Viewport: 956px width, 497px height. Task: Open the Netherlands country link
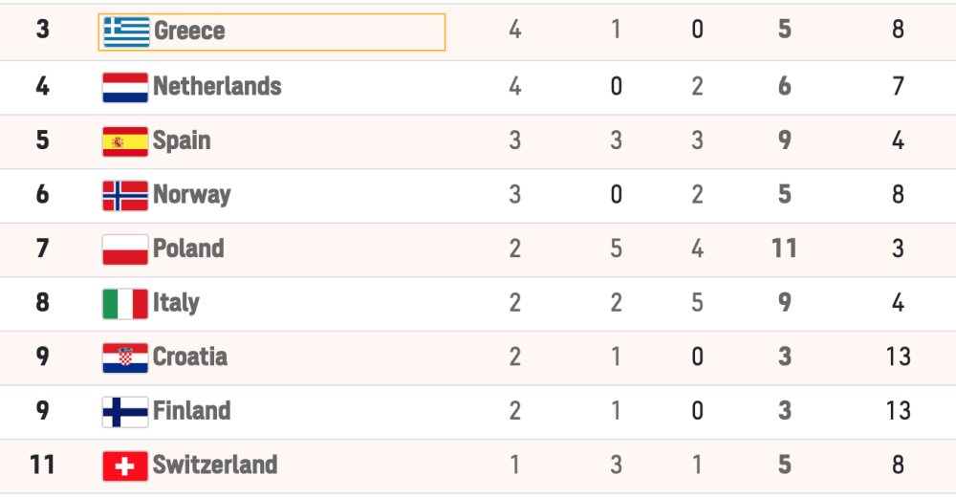217,86
